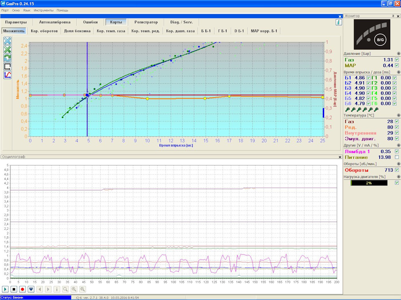
Task: Click the info icon at top right of map panel
Action: [339, 22]
